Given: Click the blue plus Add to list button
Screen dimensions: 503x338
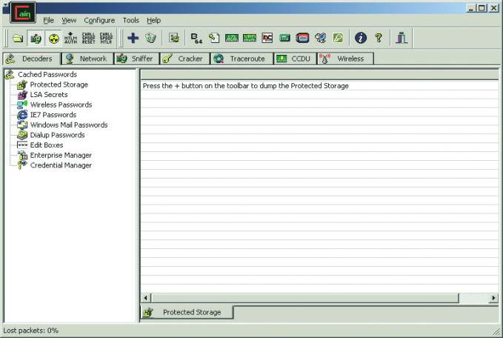Looking at the screenshot, I should coord(133,38).
